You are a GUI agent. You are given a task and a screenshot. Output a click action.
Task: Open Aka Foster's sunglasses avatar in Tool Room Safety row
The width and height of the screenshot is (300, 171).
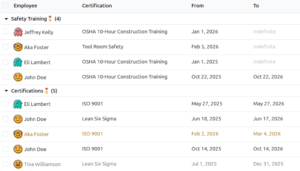18,47
